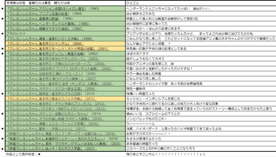Open the 宇宙人シリリ (2017) link
Image resolution: width=276 pixels, height=157 pixels.
(47, 129)
